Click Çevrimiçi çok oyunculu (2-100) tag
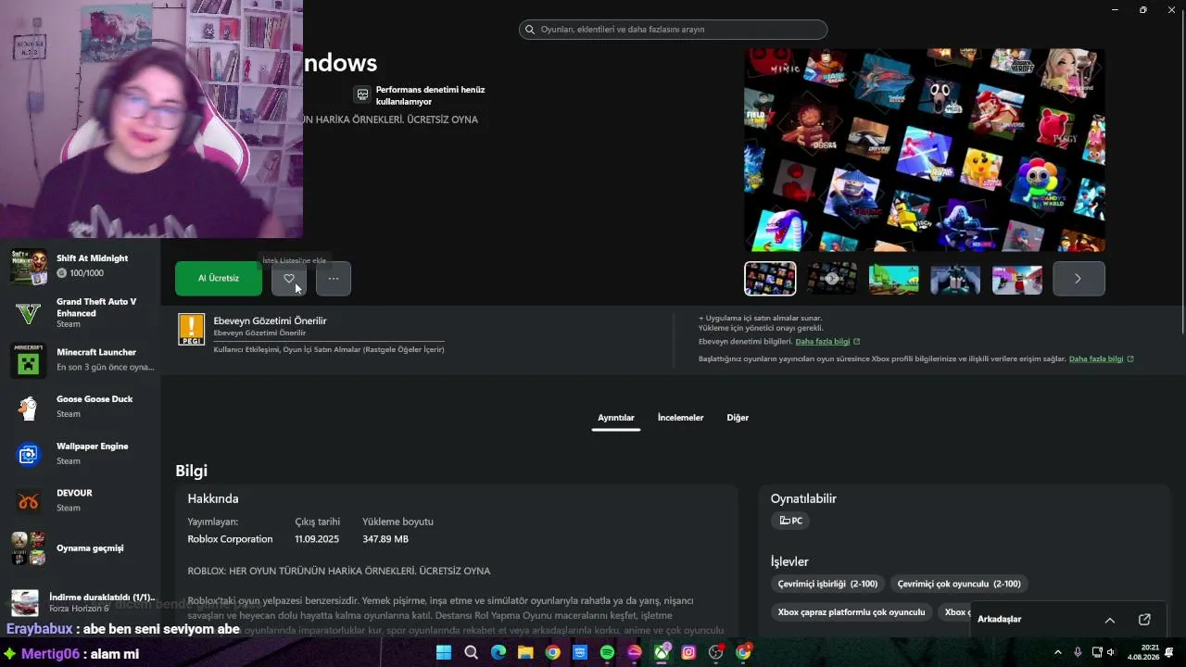 click(x=959, y=585)
